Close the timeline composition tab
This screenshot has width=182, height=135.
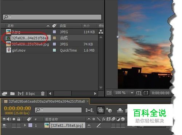click(x=87, y=101)
